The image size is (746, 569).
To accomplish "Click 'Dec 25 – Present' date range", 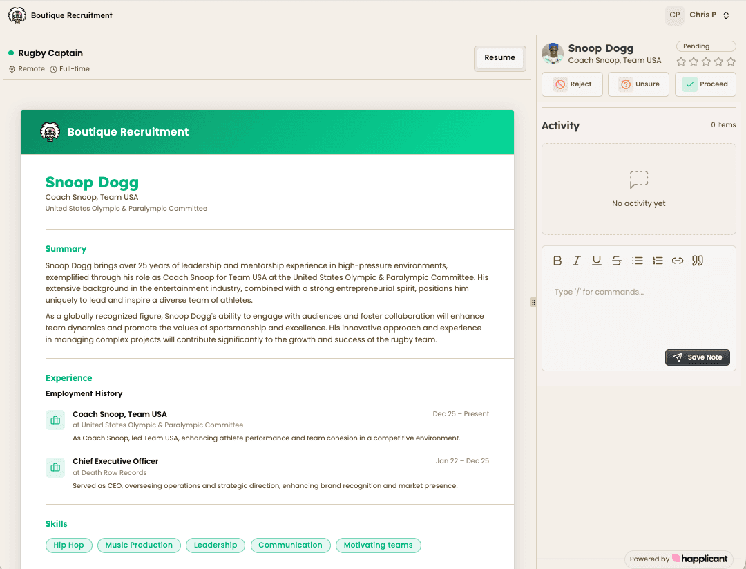I will (461, 413).
